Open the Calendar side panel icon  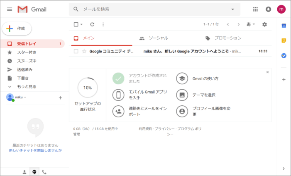pos(284,26)
